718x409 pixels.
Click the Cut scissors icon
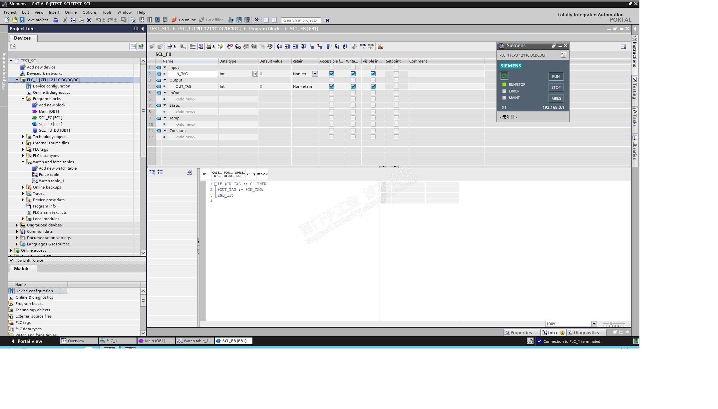point(65,20)
